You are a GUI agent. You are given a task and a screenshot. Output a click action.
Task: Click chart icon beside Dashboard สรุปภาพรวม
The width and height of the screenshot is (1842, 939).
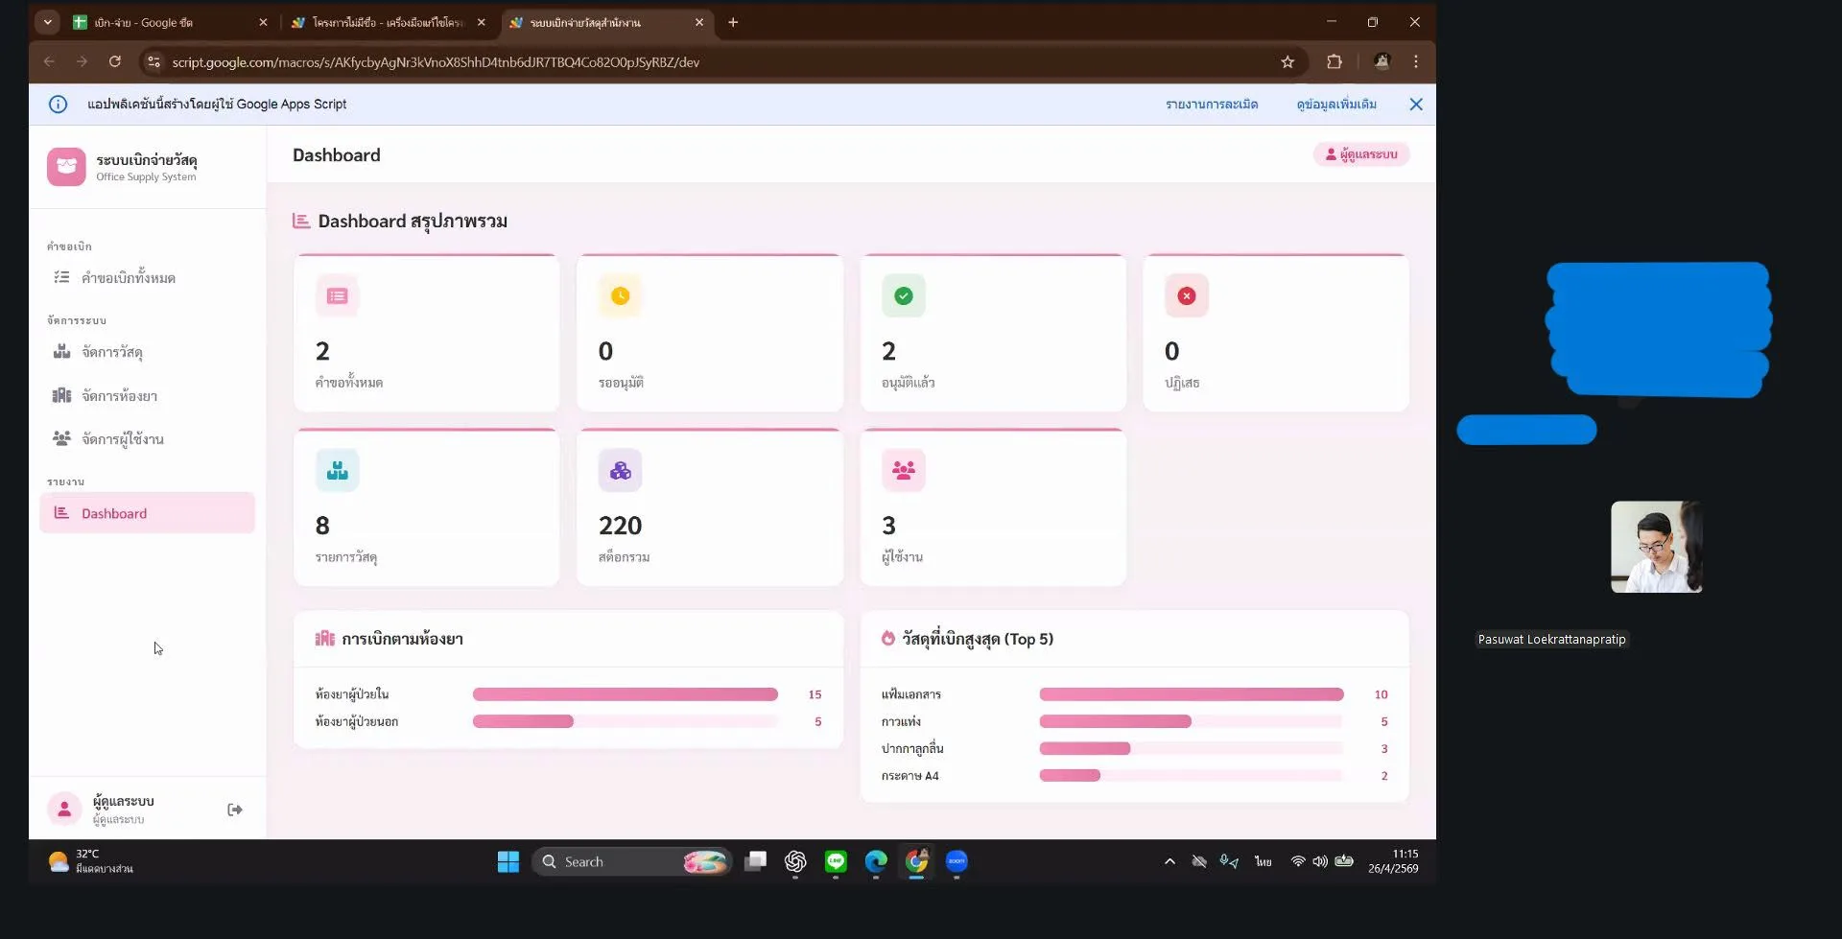point(301,222)
